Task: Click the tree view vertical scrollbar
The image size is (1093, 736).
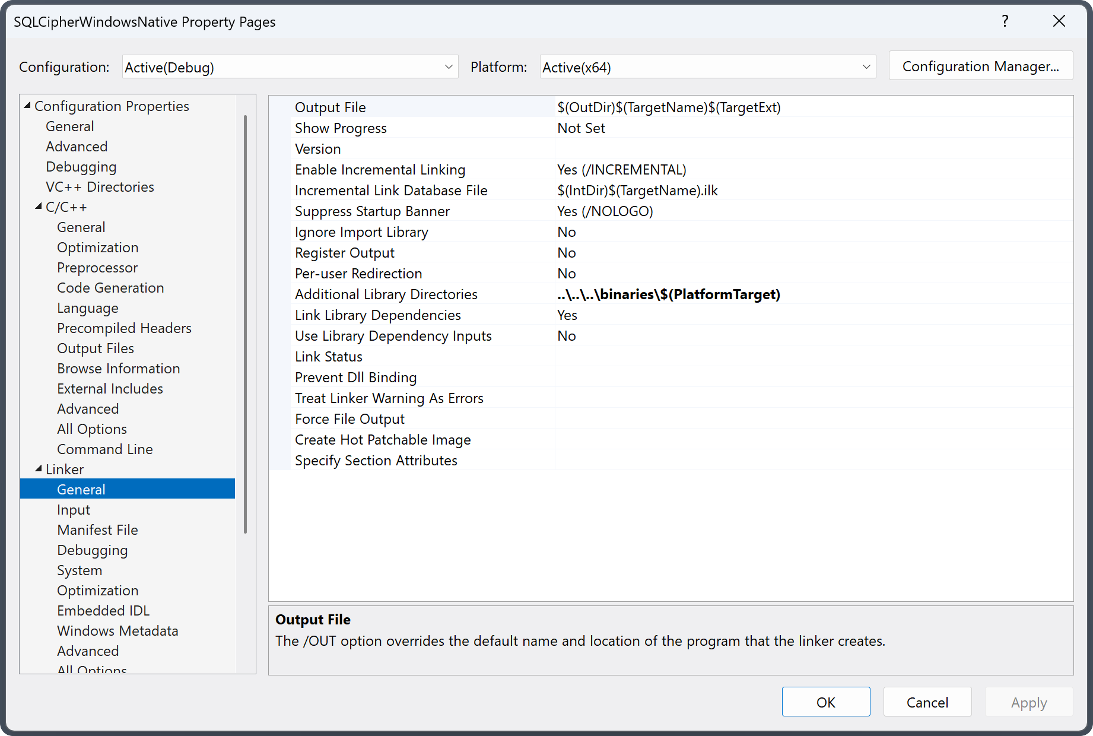Action: pos(246,323)
